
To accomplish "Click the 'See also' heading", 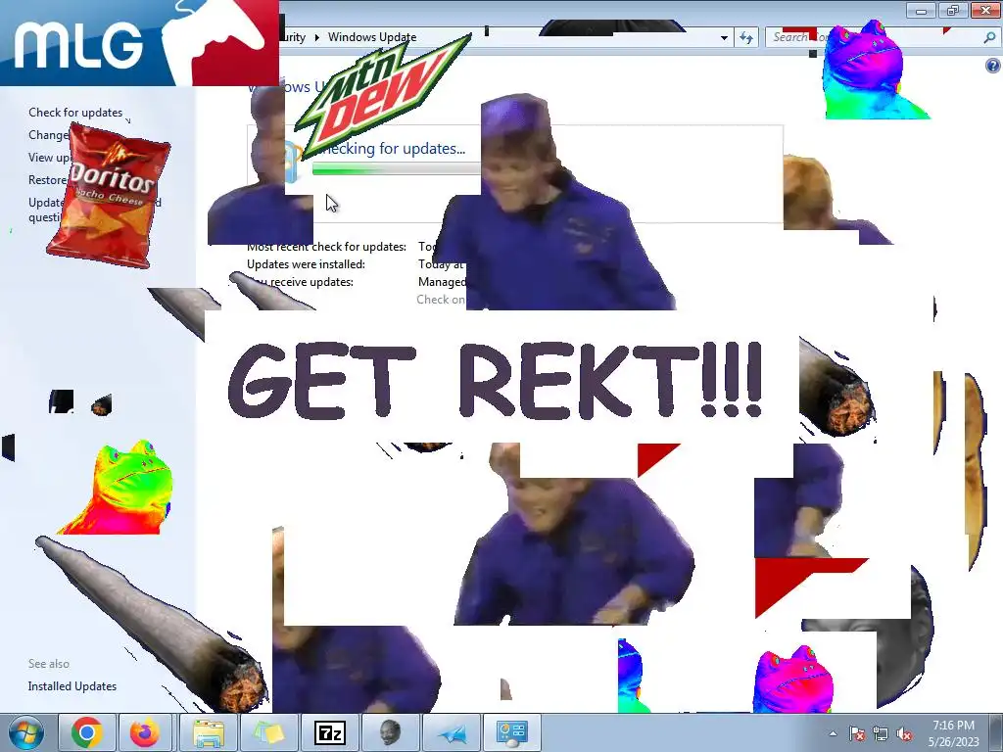I will click(x=49, y=664).
